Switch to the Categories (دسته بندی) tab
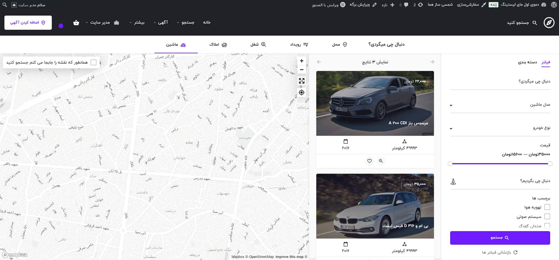Viewport: 559px width, 260px height. tap(528, 62)
